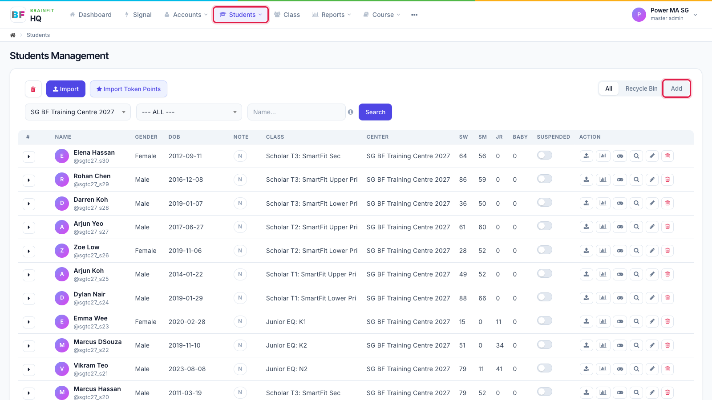Click the Import button
The image size is (712, 400).
66,89
